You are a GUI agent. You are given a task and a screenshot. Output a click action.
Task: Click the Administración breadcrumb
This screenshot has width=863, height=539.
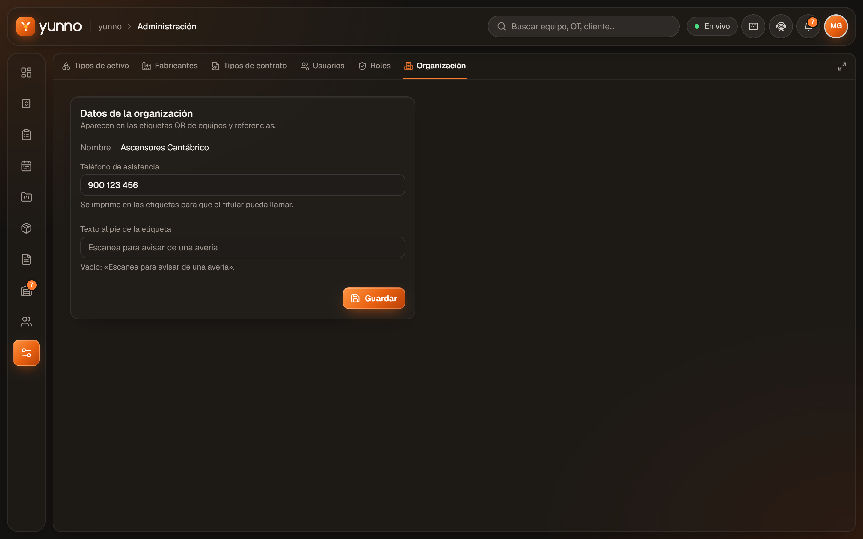[x=167, y=26]
